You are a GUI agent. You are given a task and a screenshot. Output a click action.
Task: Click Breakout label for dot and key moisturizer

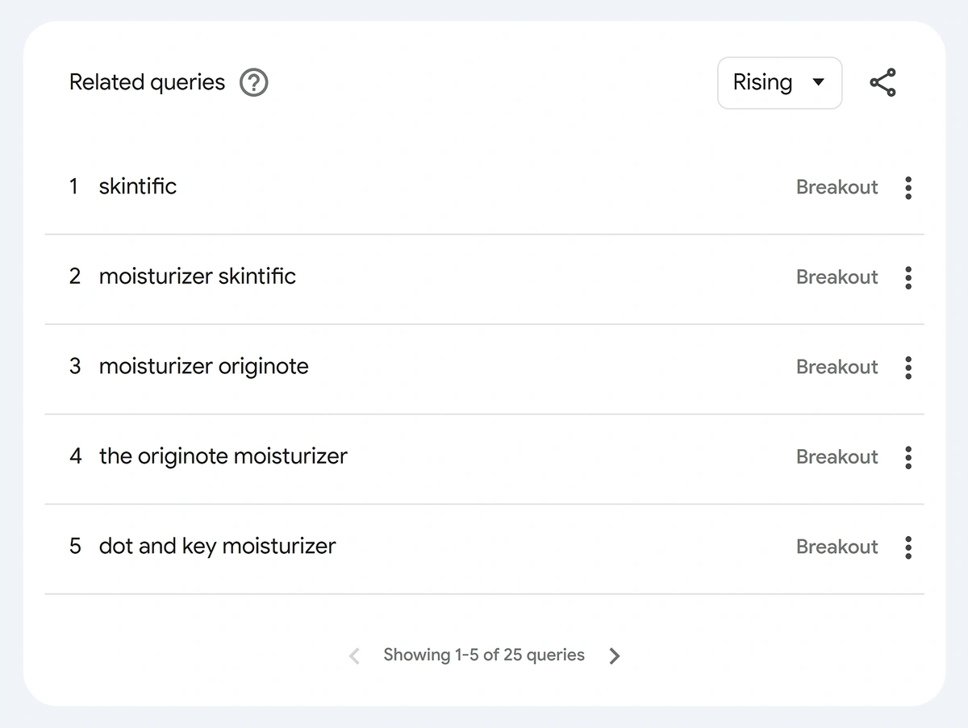[x=837, y=547]
